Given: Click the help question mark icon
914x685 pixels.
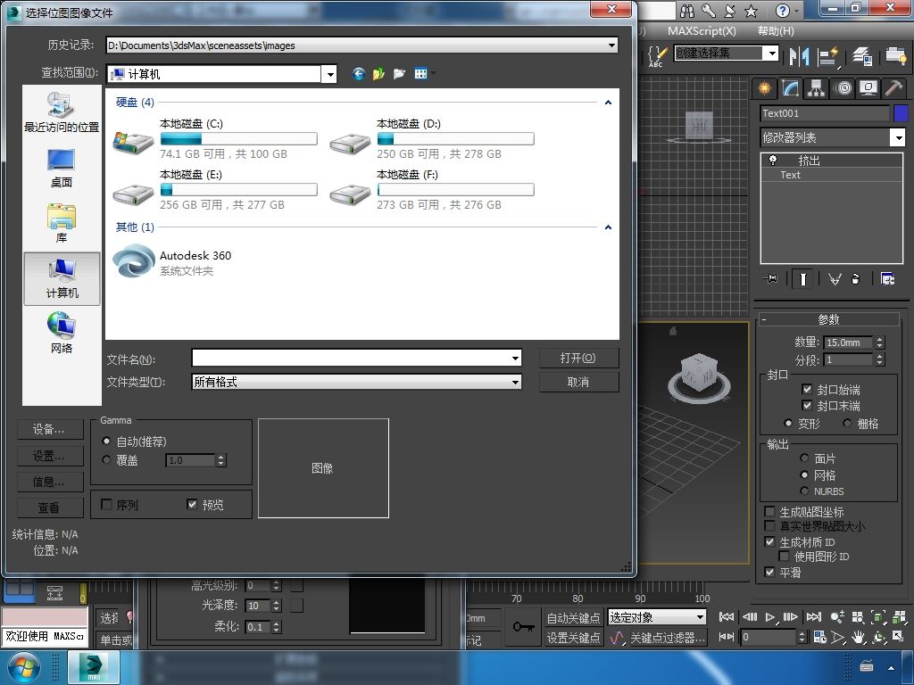Looking at the screenshot, I should click(782, 11).
